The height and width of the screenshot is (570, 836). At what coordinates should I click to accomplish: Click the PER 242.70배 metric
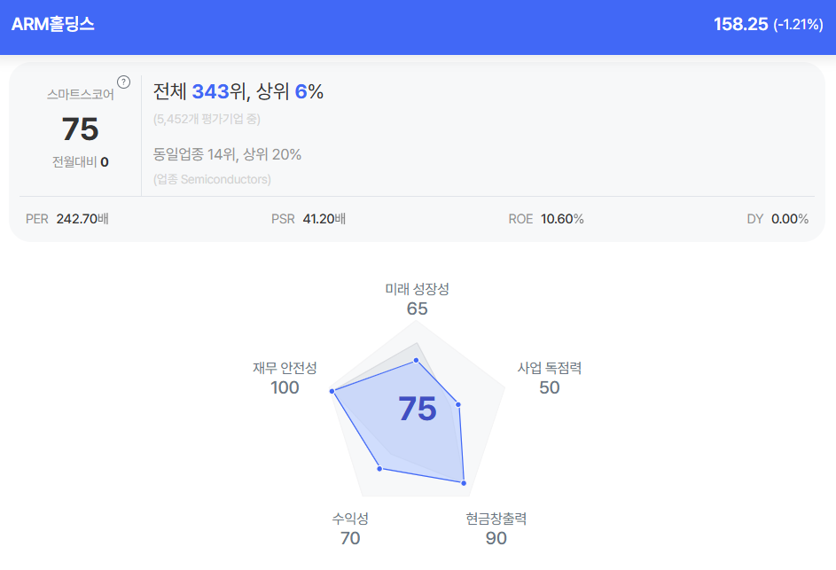coord(67,219)
